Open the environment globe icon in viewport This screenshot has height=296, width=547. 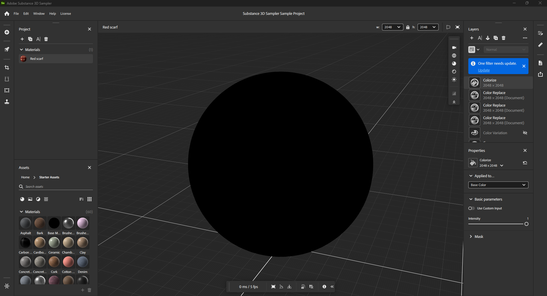(454, 56)
